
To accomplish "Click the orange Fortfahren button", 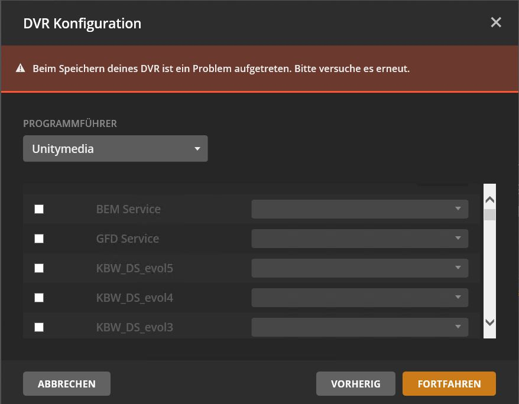I will click(x=449, y=384).
